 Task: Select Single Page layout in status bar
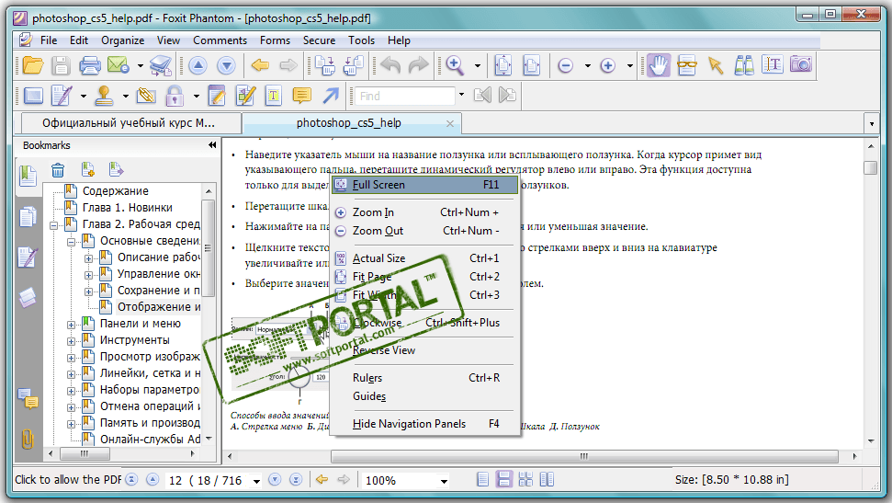(x=483, y=479)
